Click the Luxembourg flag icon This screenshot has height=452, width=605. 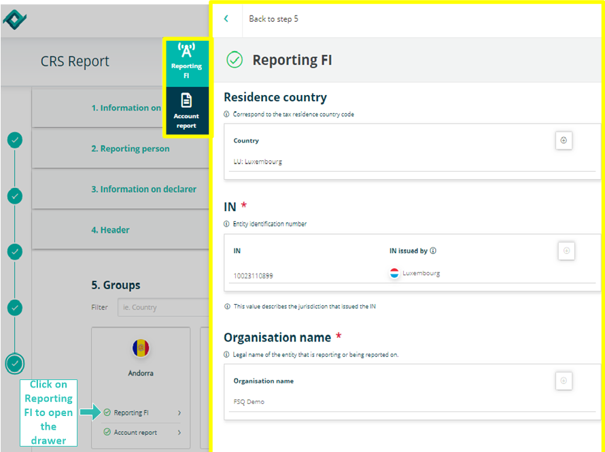pos(394,274)
